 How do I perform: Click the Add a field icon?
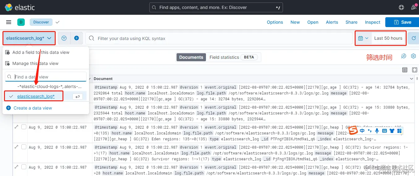[8, 52]
